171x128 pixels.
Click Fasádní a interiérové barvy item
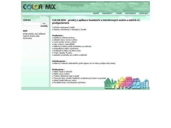[x=64, y=38]
